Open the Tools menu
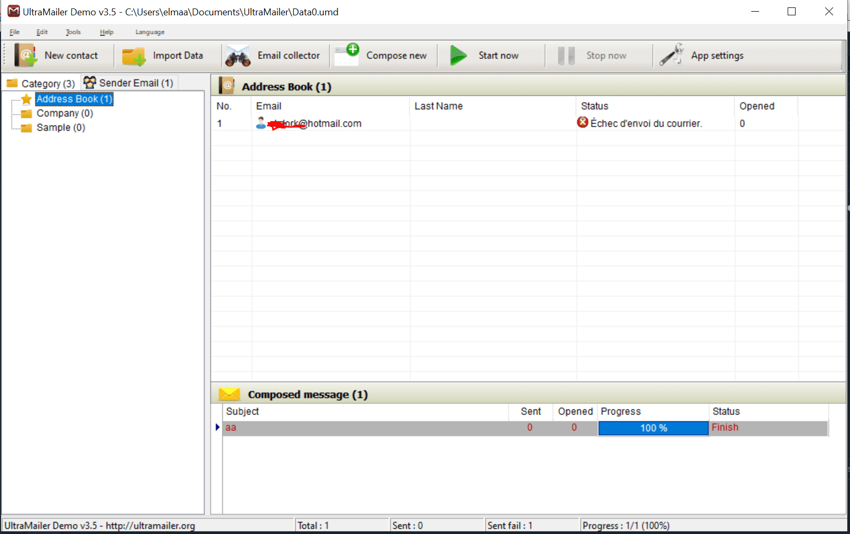The image size is (850, 534). point(73,32)
